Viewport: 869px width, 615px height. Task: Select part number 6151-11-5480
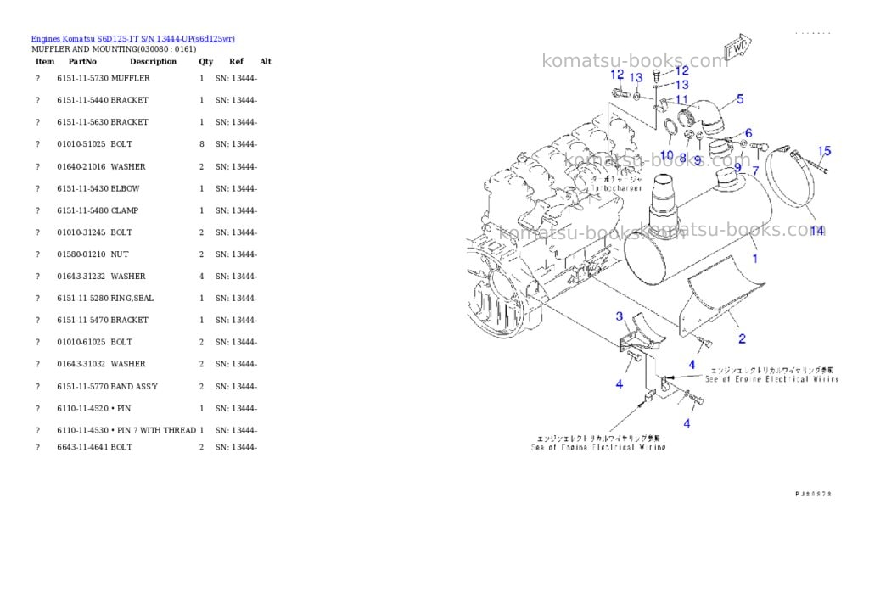(82, 210)
